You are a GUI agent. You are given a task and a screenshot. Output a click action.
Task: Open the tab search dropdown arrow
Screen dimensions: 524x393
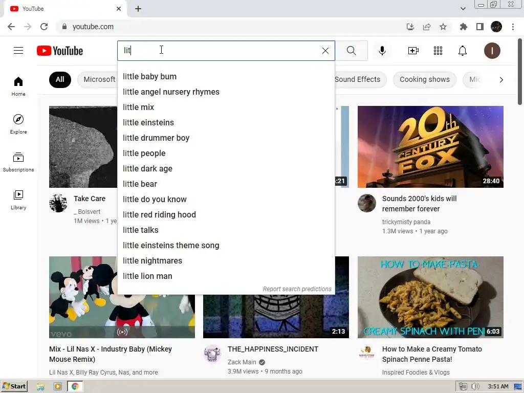(463, 9)
